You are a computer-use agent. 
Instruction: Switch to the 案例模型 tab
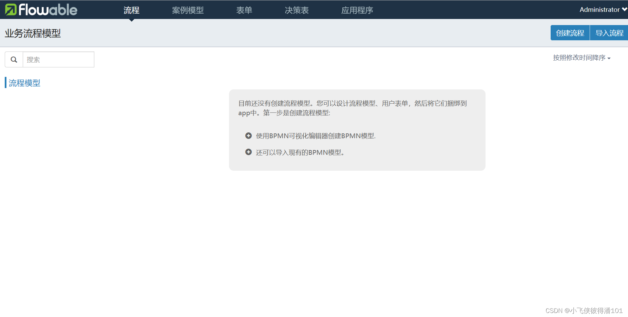click(x=188, y=10)
